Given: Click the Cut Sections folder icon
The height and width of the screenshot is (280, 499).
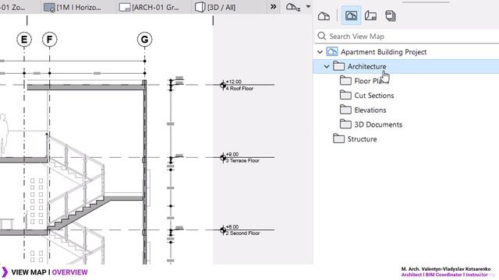Looking at the screenshot, I should click(345, 95).
